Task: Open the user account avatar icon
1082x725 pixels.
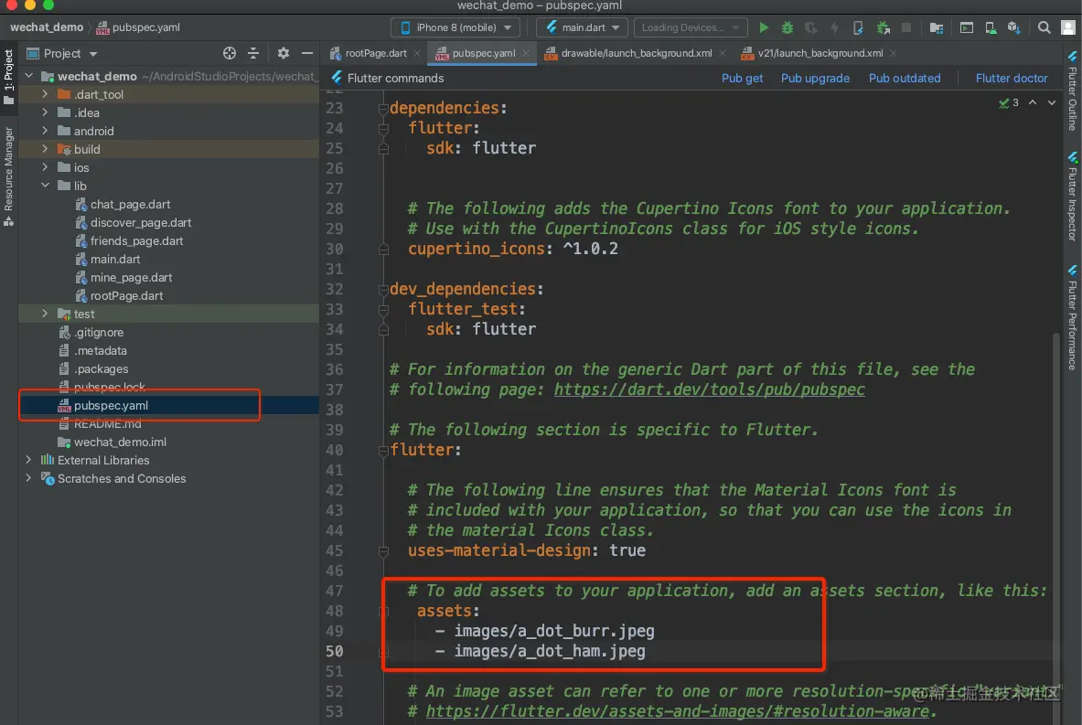Action: 1068,27
